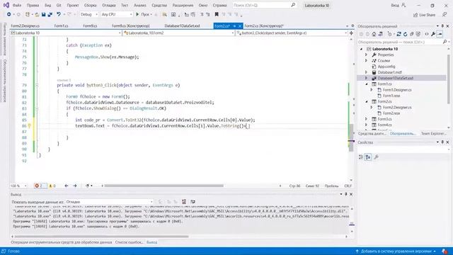Open the Правка menu
453x255 pixels.
coord(33,5)
